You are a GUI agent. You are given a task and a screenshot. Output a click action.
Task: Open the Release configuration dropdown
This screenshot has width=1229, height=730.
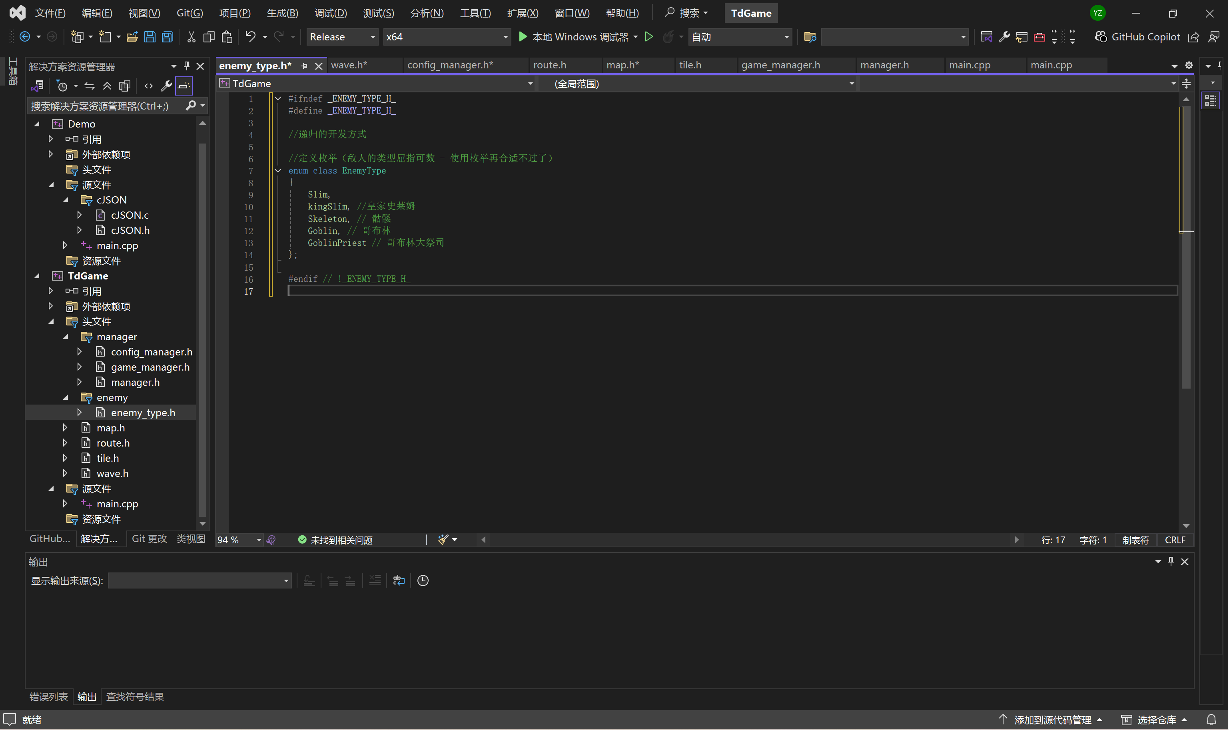point(342,37)
